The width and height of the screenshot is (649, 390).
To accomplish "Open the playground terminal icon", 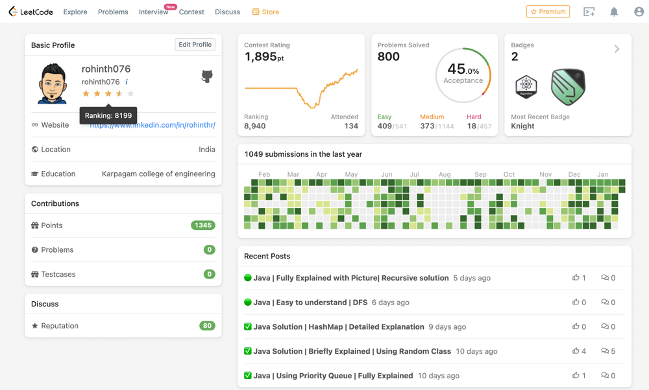I will (x=589, y=12).
